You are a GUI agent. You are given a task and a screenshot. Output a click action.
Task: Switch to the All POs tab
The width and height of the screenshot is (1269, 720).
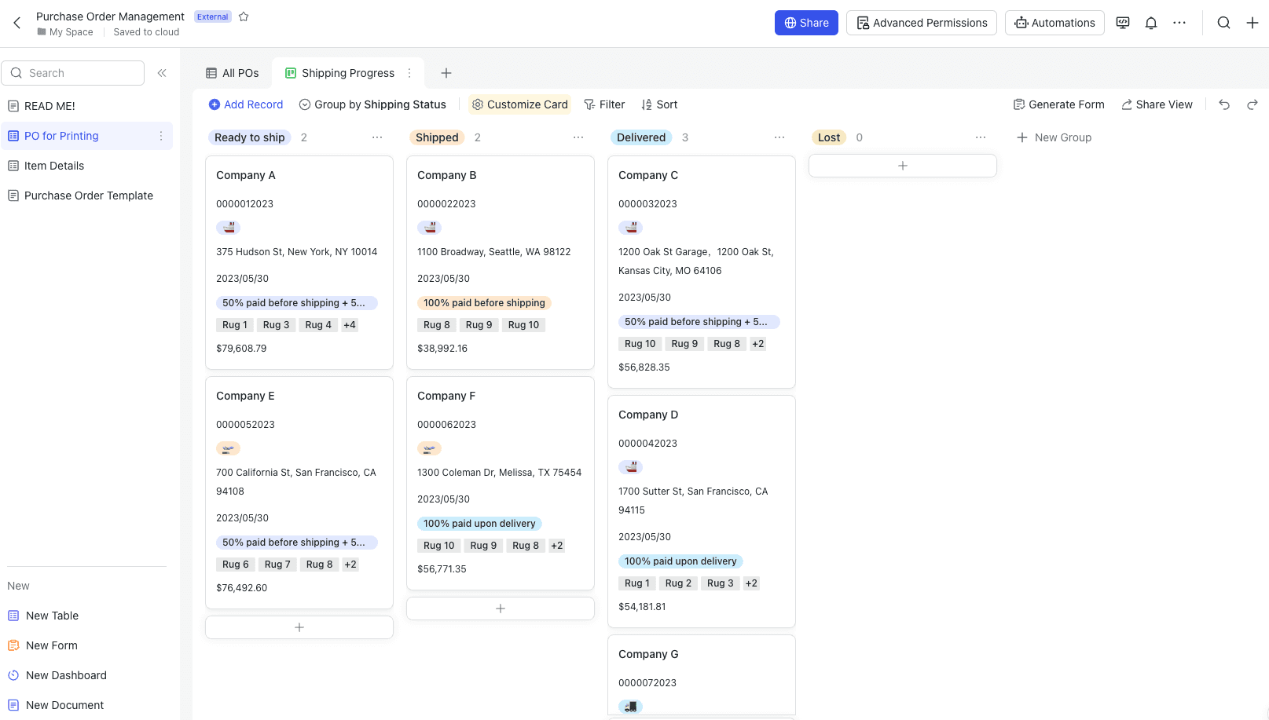click(233, 73)
